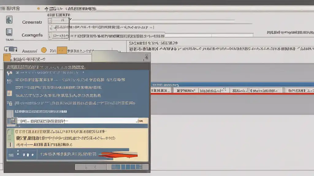
Task: Click the blue segmented button at dialog's bottom right
Action: (128, 167)
